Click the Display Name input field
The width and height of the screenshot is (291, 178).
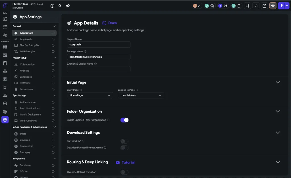tap(98, 69)
